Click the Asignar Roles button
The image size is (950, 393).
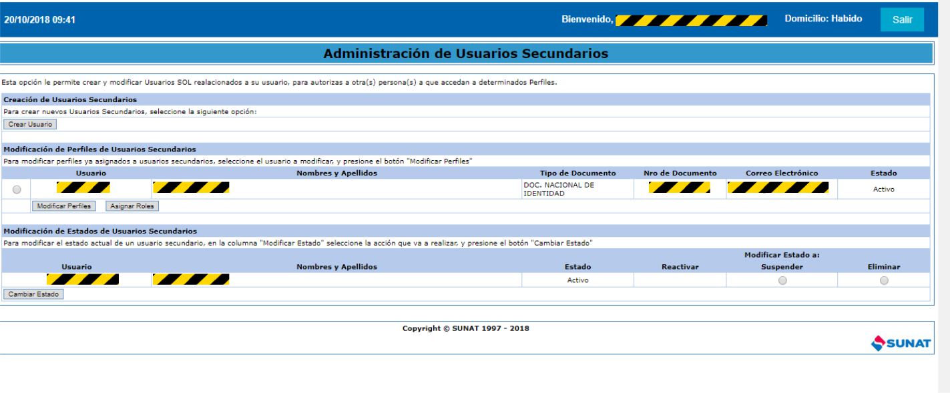[132, 206]
